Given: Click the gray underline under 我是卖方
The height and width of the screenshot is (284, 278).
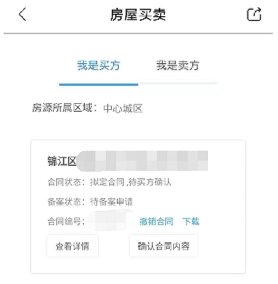Looking at the screenshot, I should 178,84.
